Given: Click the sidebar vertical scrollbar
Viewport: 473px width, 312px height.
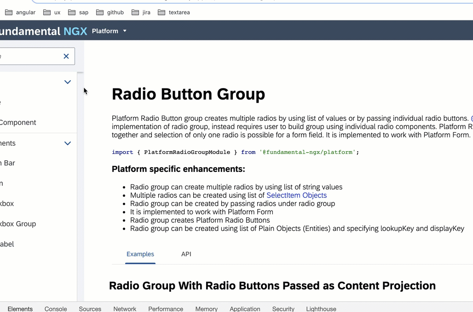Looking at the screenshot, I should [80, 186].
